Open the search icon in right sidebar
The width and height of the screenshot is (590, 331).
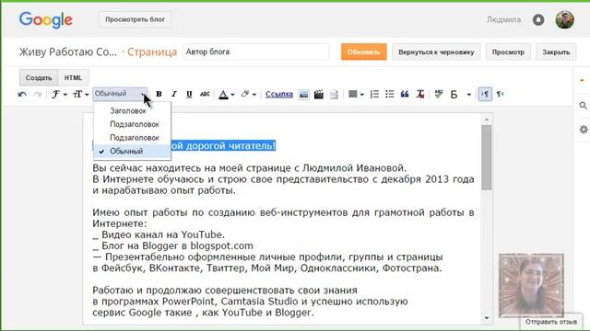click(x=584, y=106)
